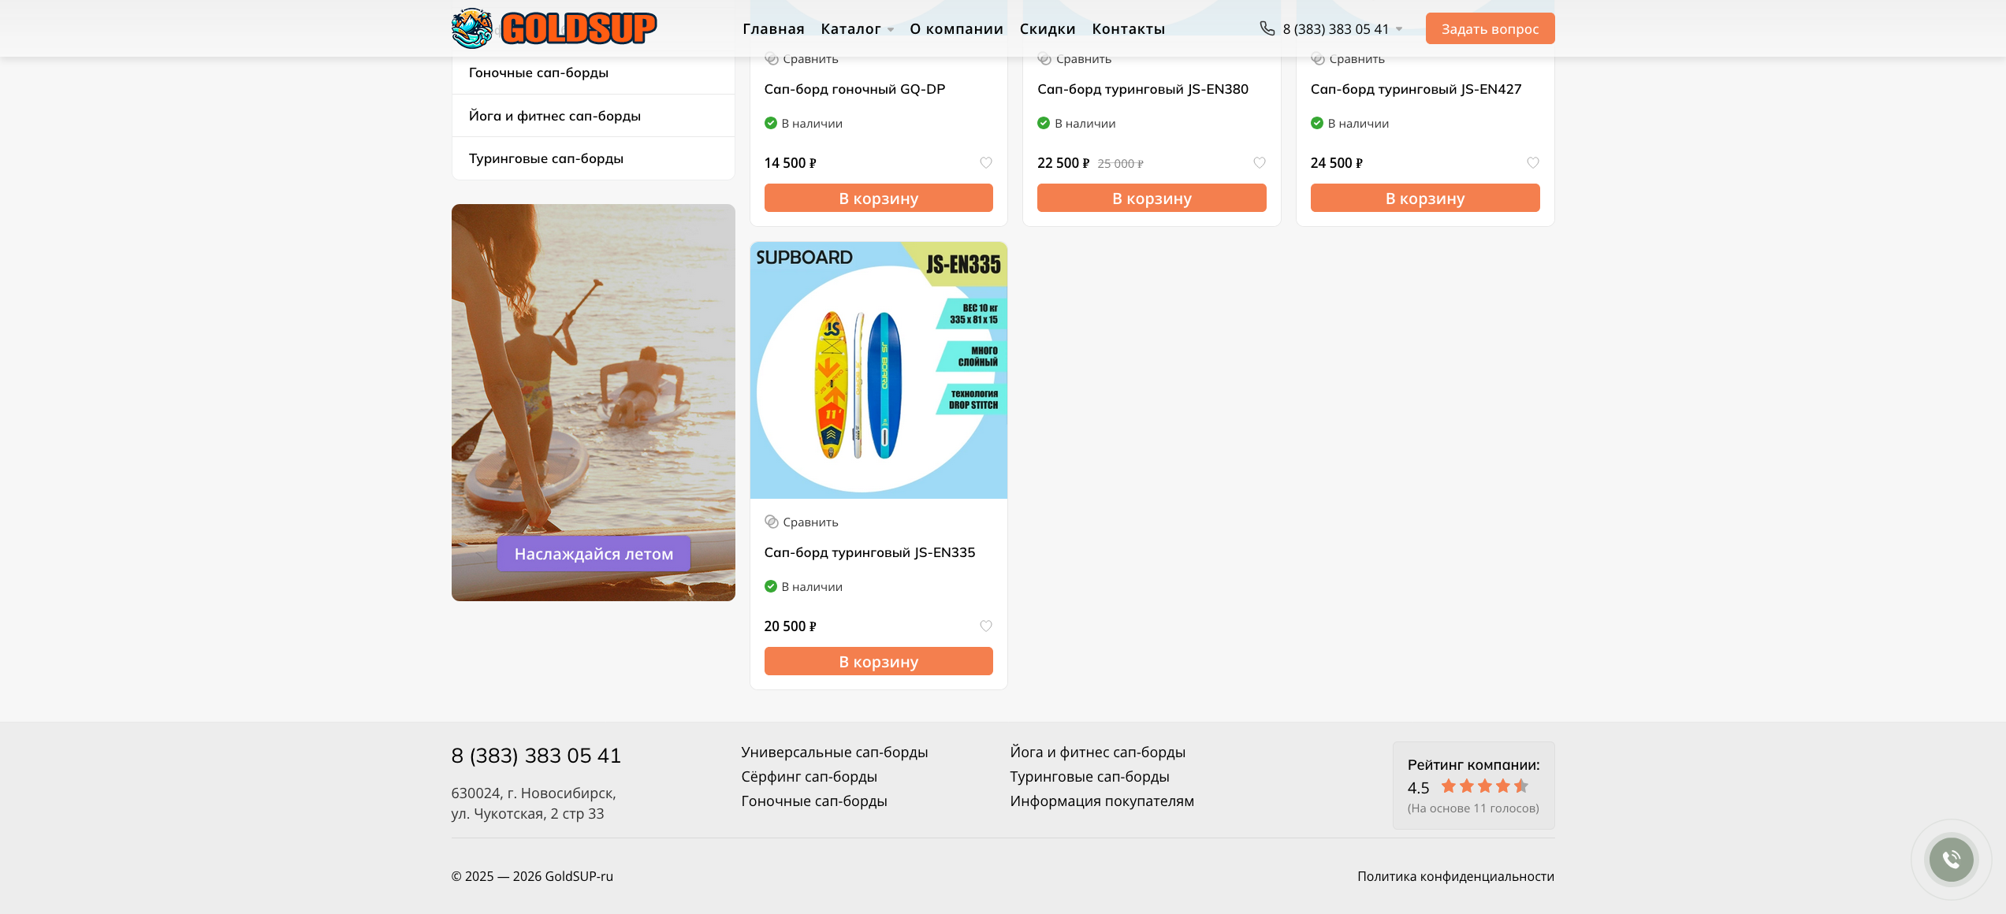
Task: Add GQ-DP racing board to favorites heart
Action: point(986,163)
